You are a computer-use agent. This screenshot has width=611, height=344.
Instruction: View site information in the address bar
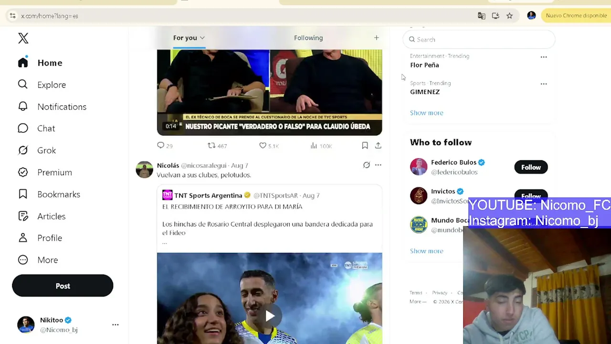point(12,16)
